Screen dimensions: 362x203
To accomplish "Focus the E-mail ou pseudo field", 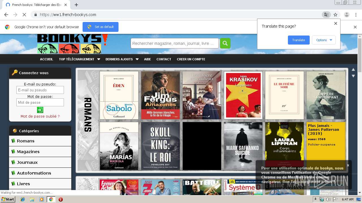I will (x=40, y=90).
